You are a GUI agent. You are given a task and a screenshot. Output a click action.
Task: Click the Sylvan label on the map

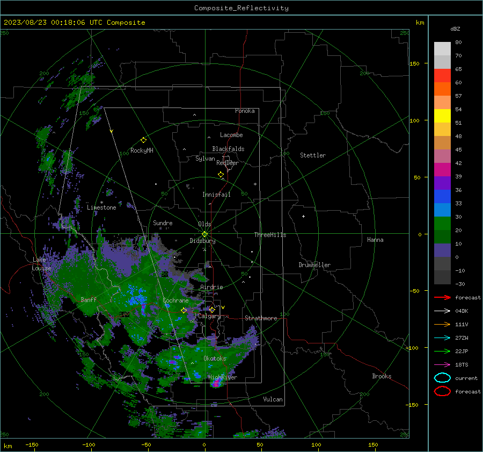(x=205, y=159)
